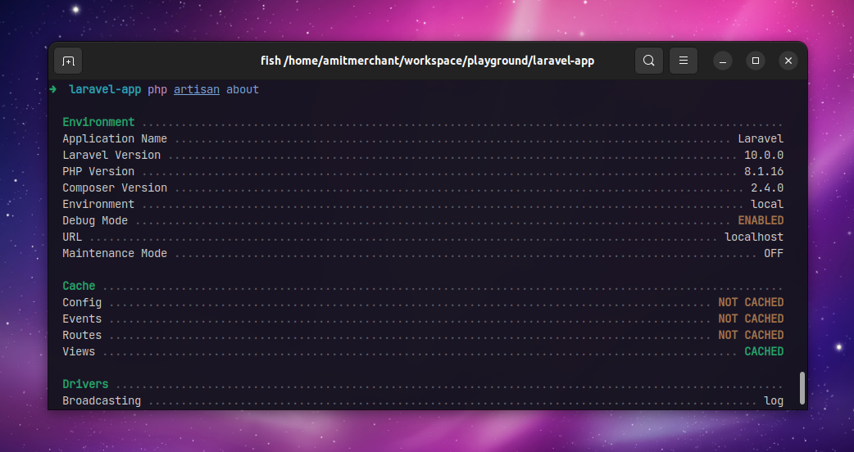Click the green 'CACHED' Views value
This screenshot has height=452, width=854.
[x=764, y=351]
